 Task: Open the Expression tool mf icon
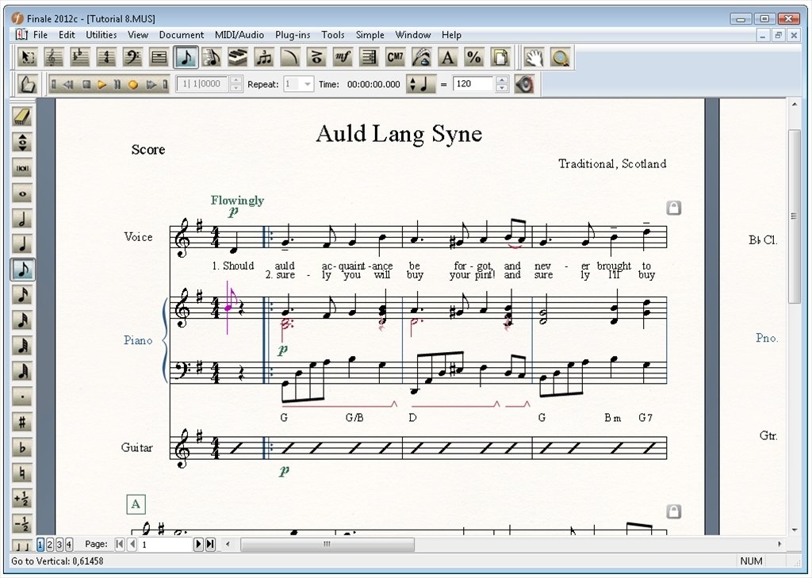point(343,57)
